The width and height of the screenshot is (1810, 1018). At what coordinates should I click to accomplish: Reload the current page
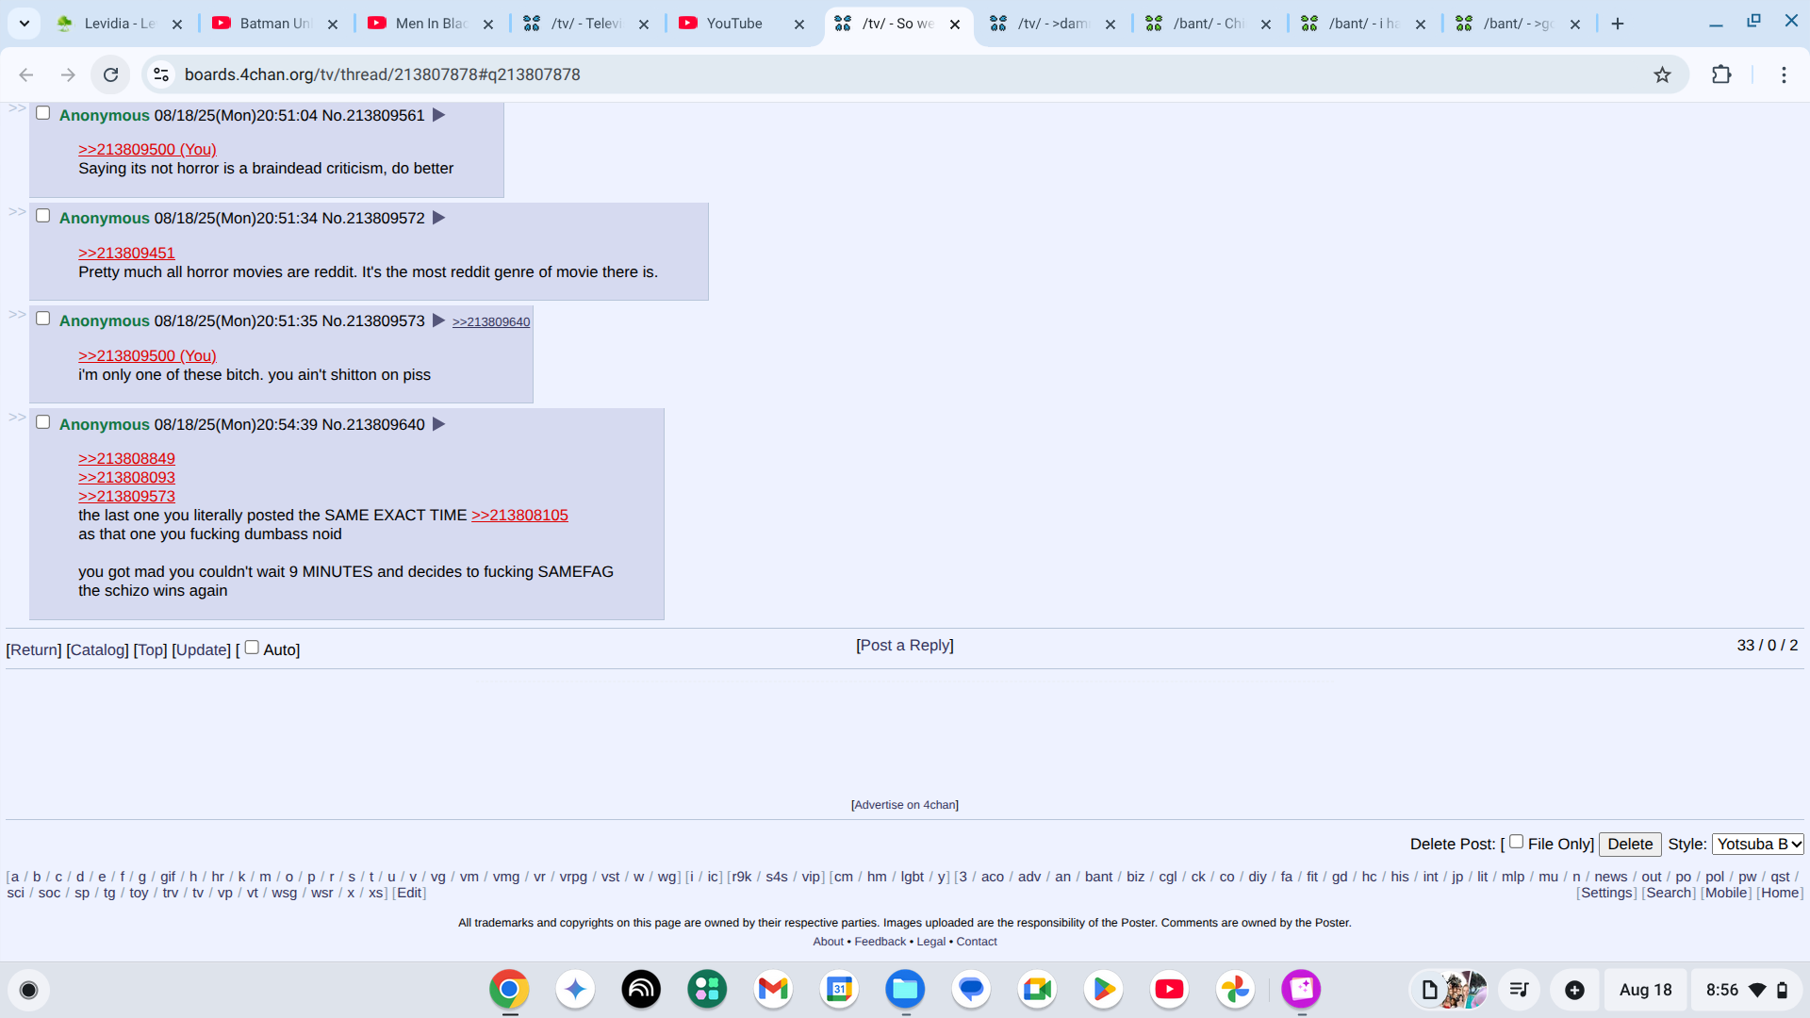110,74
